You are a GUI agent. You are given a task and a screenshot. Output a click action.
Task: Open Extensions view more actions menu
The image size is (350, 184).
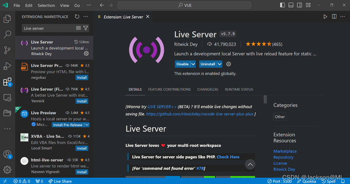[86, 17]
